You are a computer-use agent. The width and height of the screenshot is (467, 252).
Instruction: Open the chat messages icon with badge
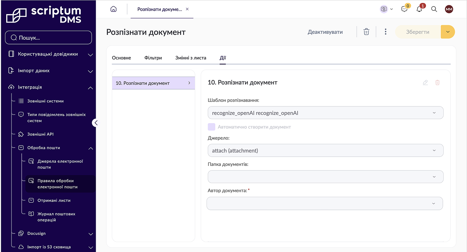(404, 9)
